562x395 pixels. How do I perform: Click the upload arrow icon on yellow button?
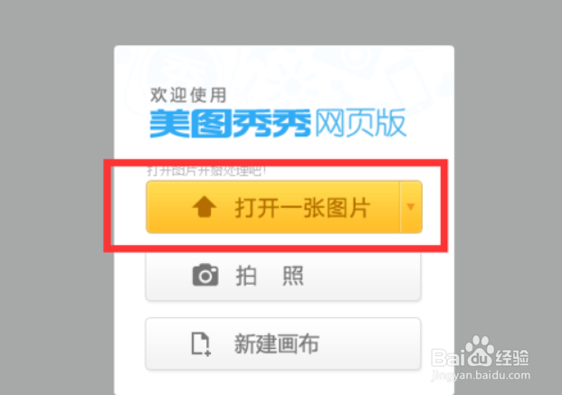click(205, 207)
